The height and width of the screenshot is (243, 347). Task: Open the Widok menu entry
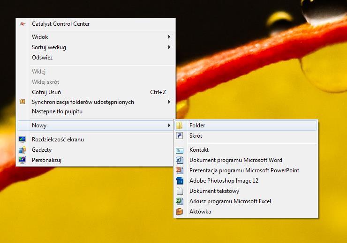point(96,37)
